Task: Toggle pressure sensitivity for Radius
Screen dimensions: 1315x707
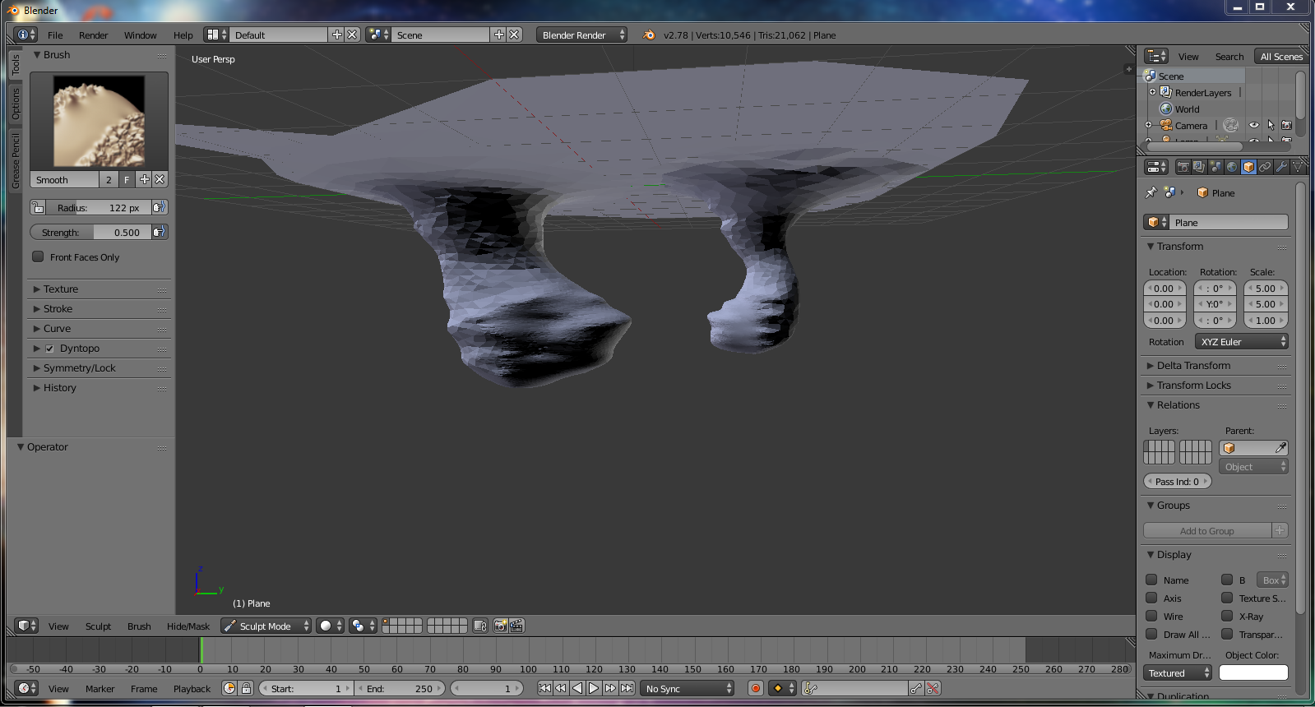Action: point(160,207)
